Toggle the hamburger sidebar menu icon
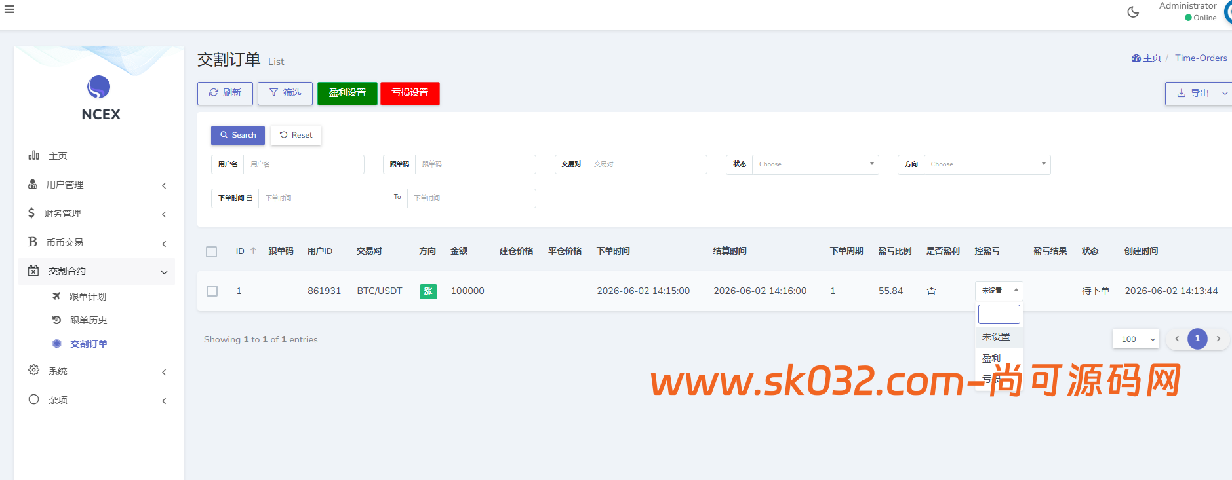The image size is (1232, 480). point(9,9)
